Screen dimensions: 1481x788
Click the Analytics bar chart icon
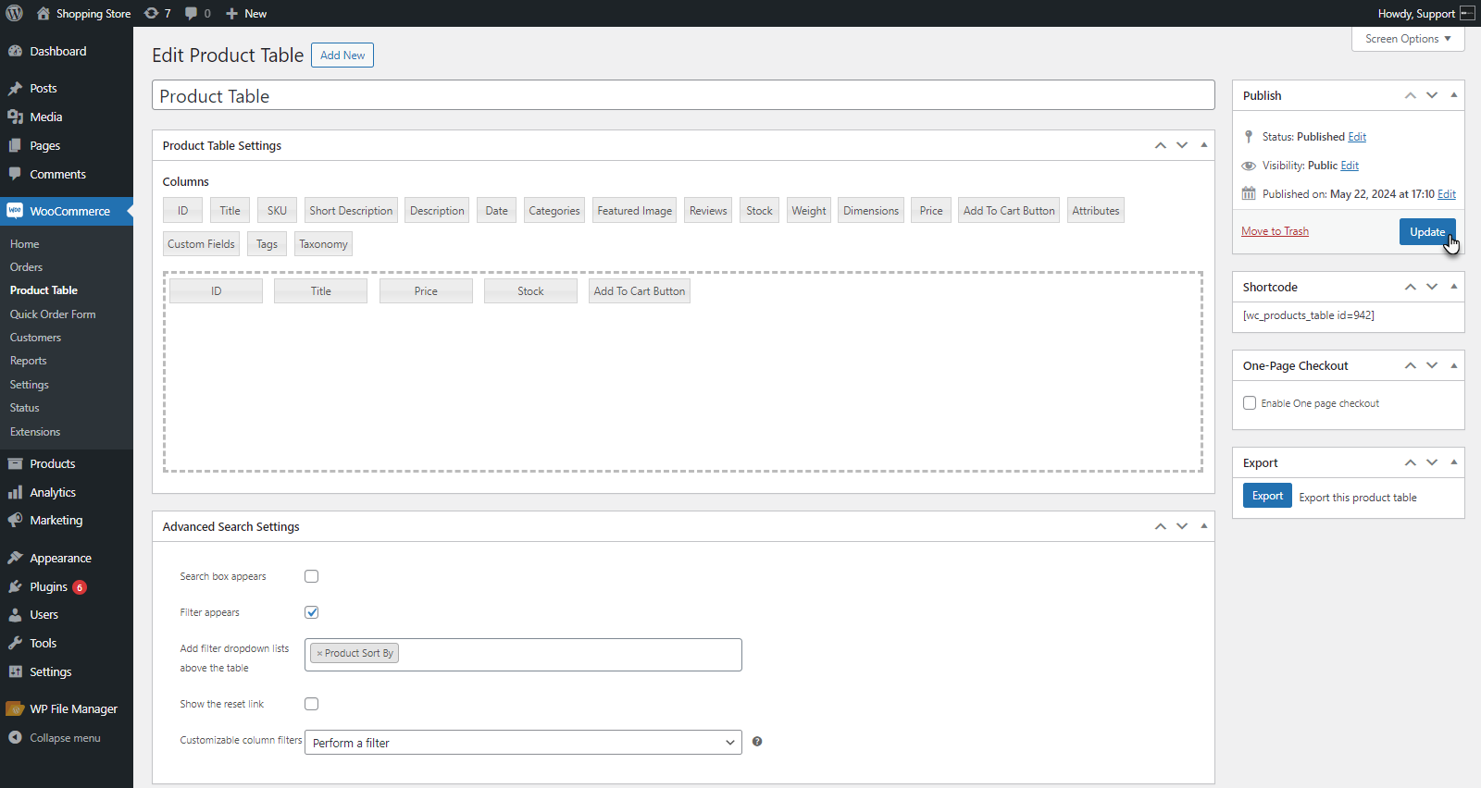(15, 493)
